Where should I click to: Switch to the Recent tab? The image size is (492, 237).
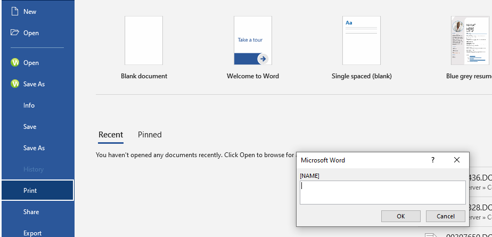(x=111, y=135)
